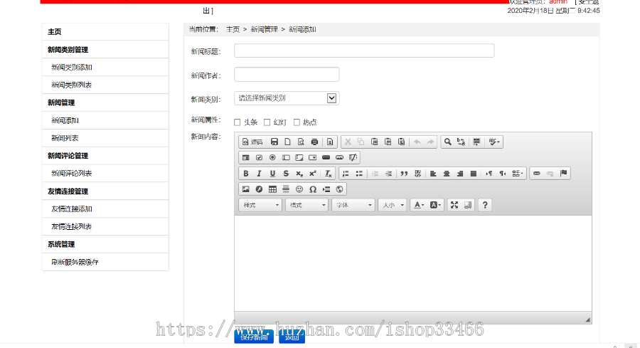Toggle Strikethrough formatting

(286, 174)
